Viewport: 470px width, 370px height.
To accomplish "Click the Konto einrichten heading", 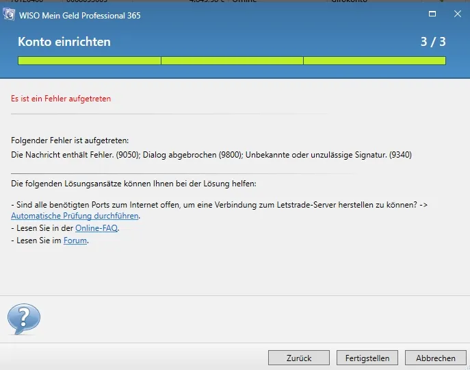I will coord(64,42).
